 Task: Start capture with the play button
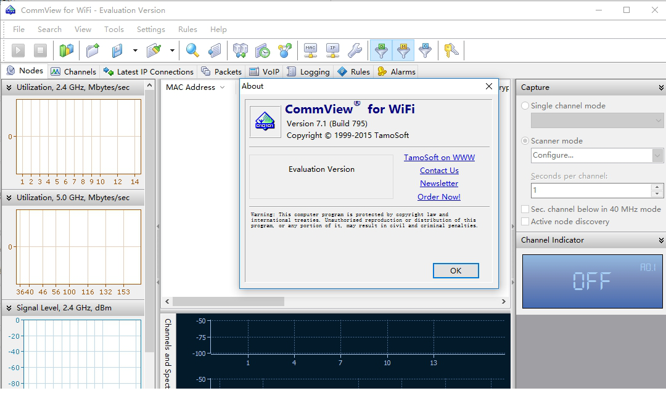(x=18, y=50)
